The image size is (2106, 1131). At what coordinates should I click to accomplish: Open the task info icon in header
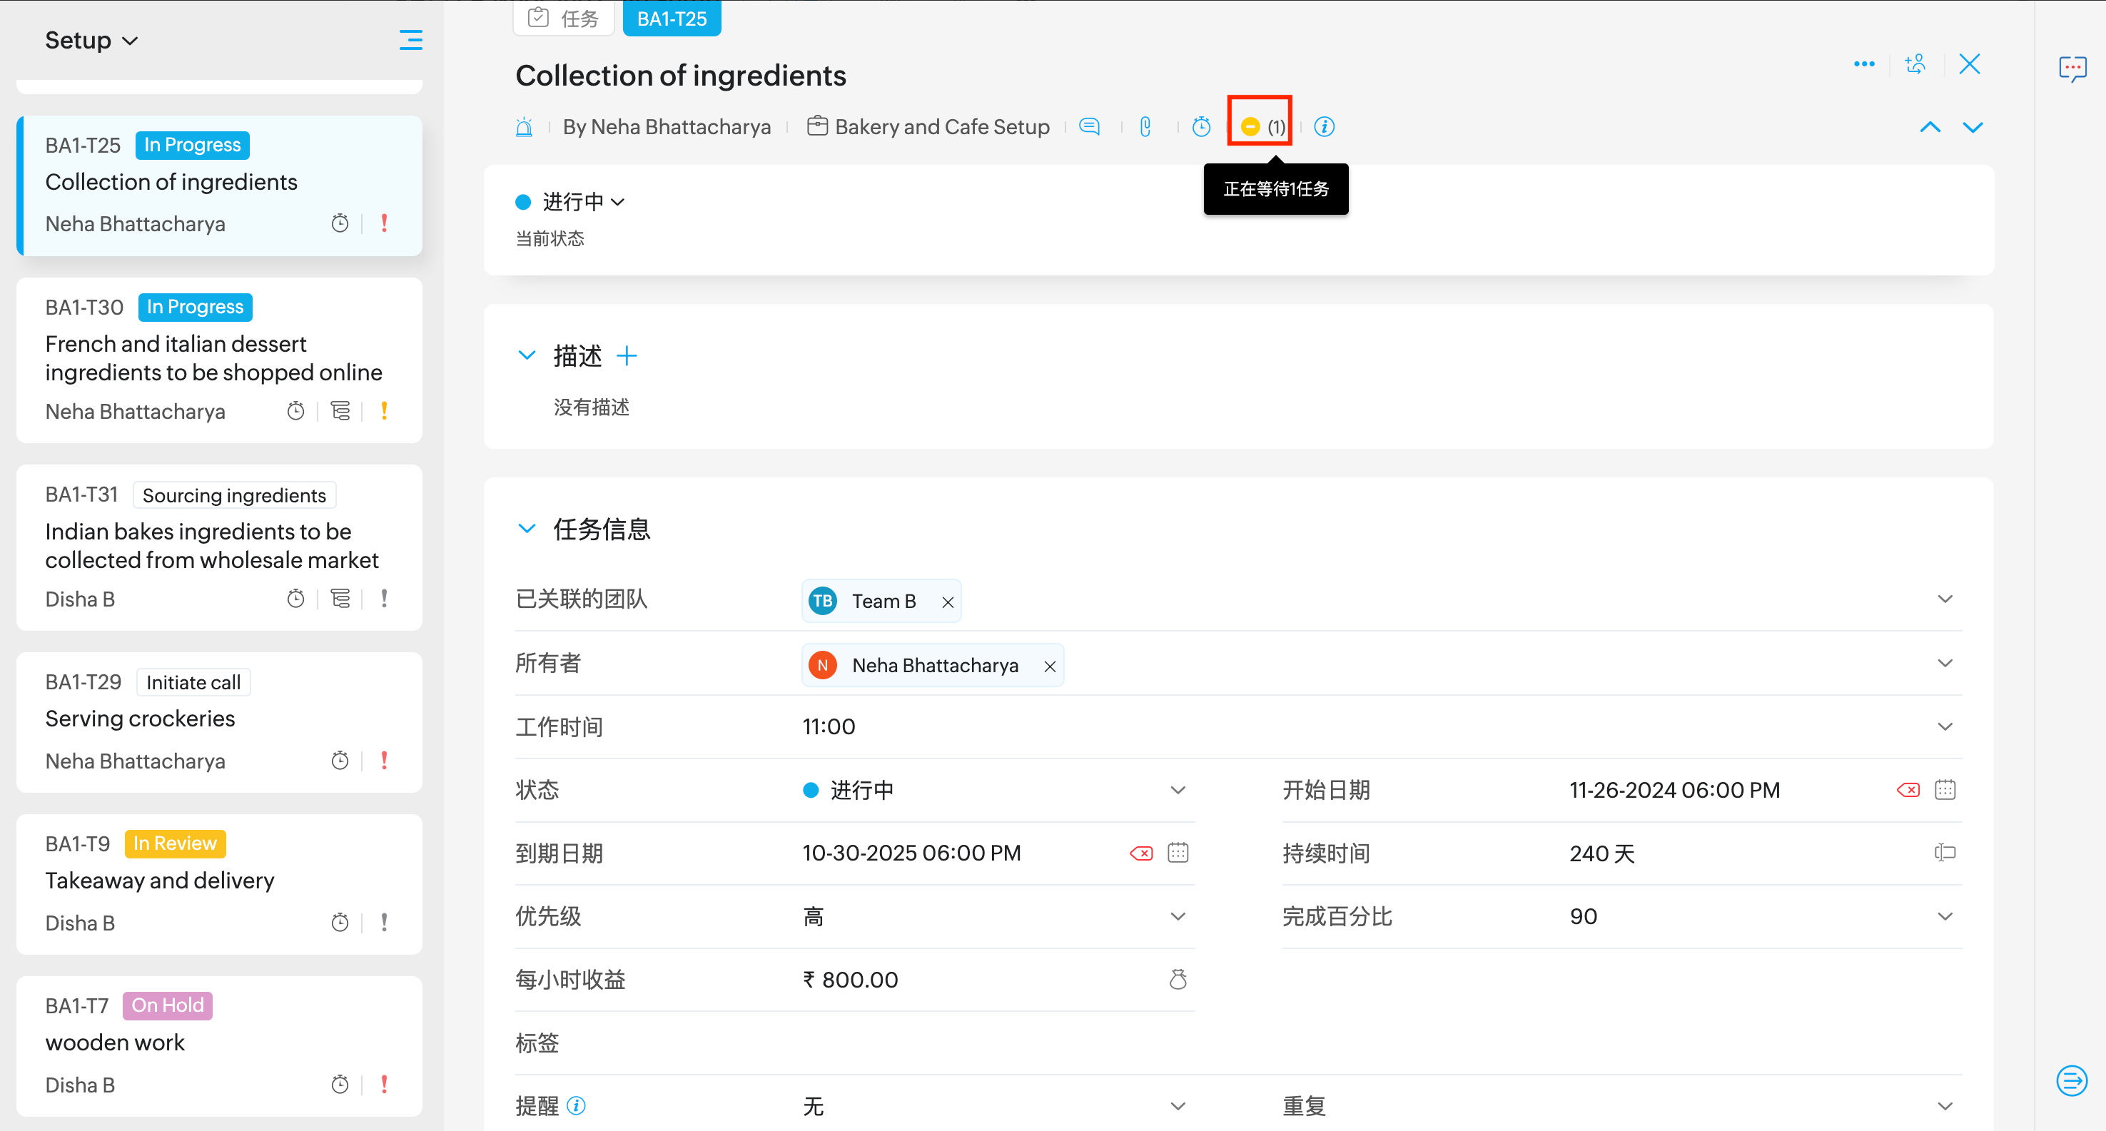pyautogui.click(x=1325, y=127)
